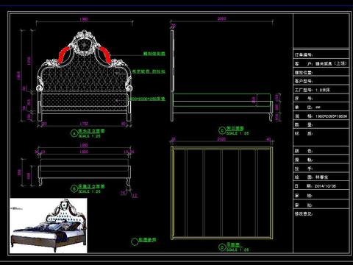The height and width of the screenshot is (265, 353).
Task: Click the carved crest medallion atop headboard
Action: [85, 43]
